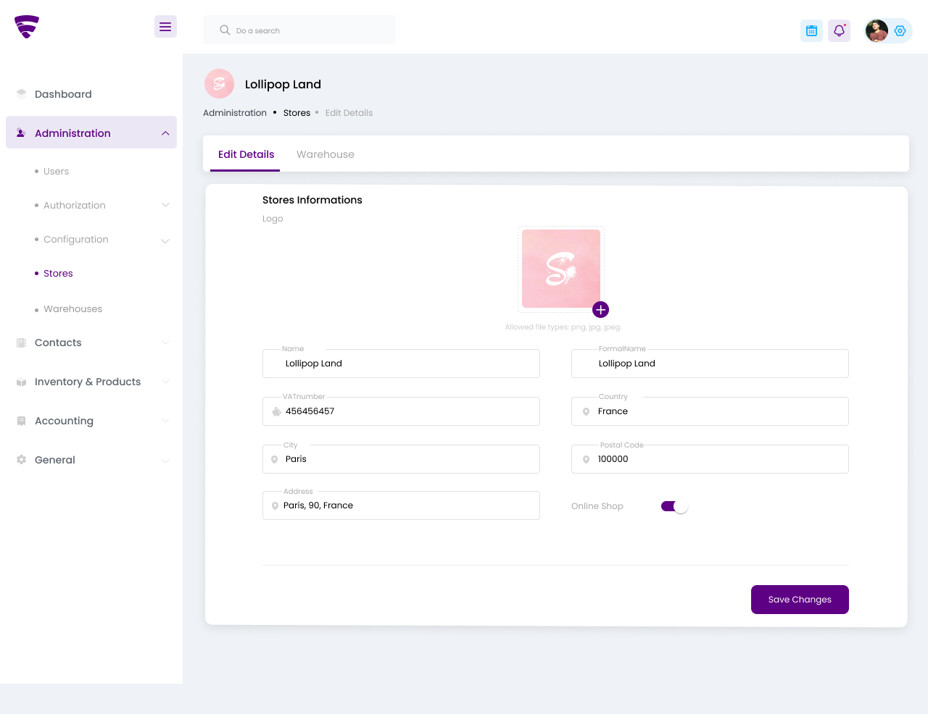Click the Save Changes button
928x714 pixels.
(800, 600)
